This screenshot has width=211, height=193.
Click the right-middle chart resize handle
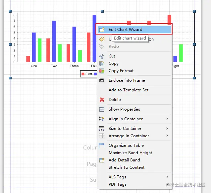click(194, 45)
